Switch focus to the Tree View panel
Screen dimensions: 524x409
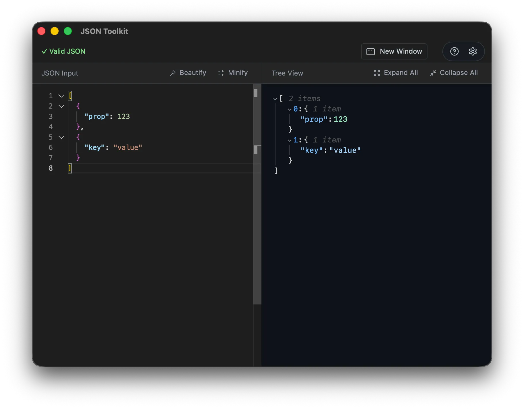[287, 73]
